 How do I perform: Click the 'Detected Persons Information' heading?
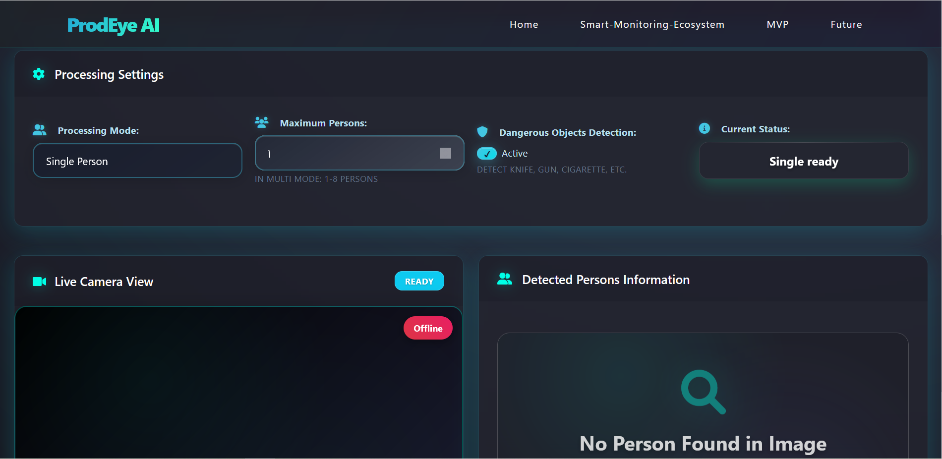click(x=606, y=280)
